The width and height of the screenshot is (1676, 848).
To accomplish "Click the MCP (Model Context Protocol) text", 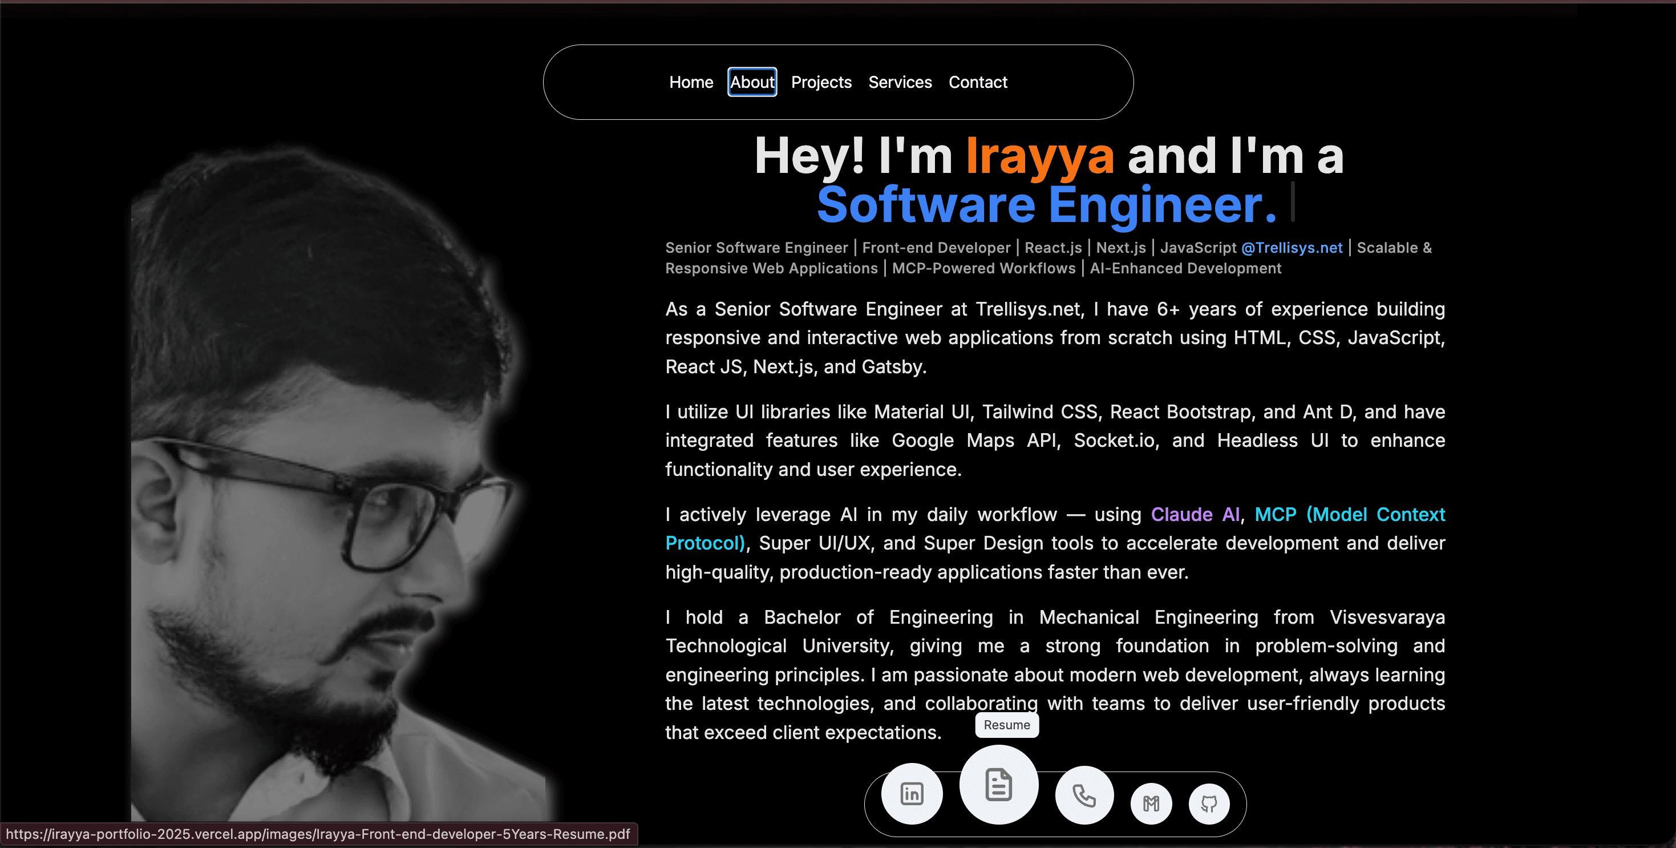I will (1349, 515).
